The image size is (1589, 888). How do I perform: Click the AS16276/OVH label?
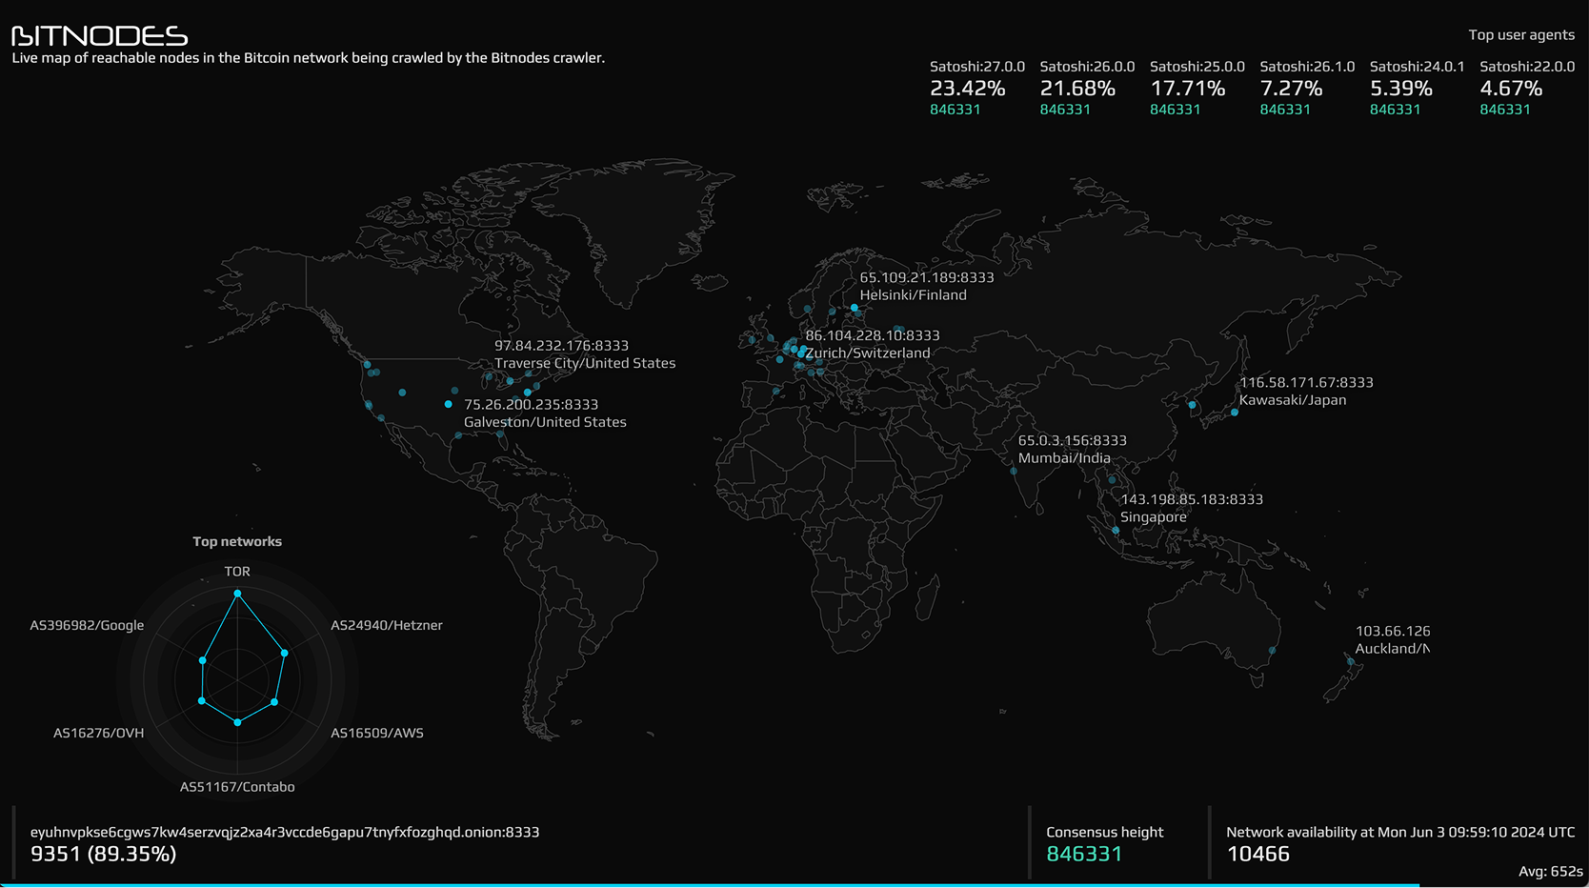coord(99,733)
